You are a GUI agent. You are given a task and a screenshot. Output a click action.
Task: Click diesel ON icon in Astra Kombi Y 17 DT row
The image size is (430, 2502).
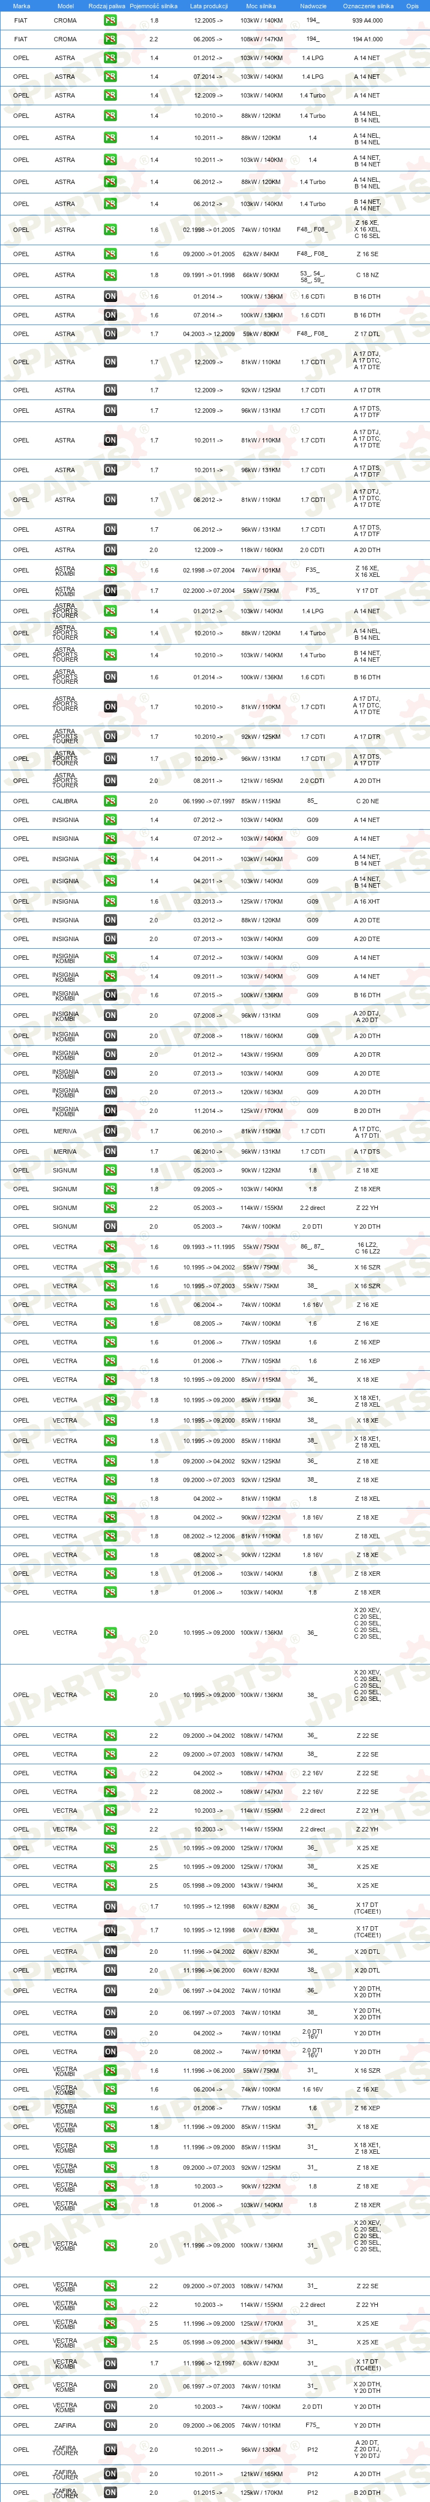111,591
